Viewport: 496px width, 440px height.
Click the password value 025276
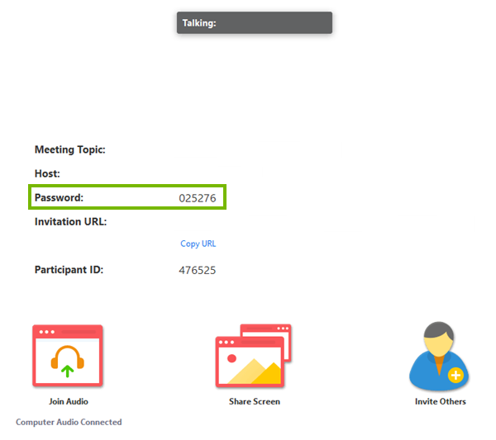tap(198, 198)
